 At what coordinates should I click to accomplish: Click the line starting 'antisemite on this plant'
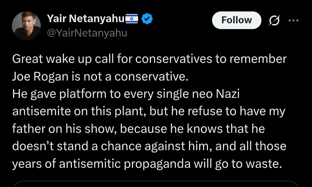click(149, 111)
